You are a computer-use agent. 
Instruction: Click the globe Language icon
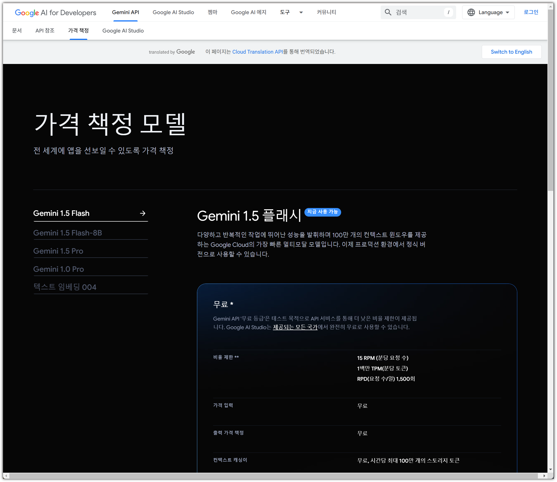[471, 12]
